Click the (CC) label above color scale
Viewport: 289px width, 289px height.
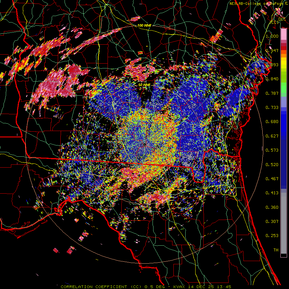tap(274, 22)
